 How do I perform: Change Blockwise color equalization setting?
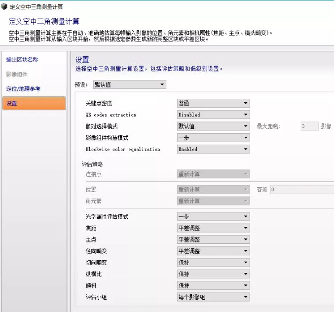click(213, 149)
